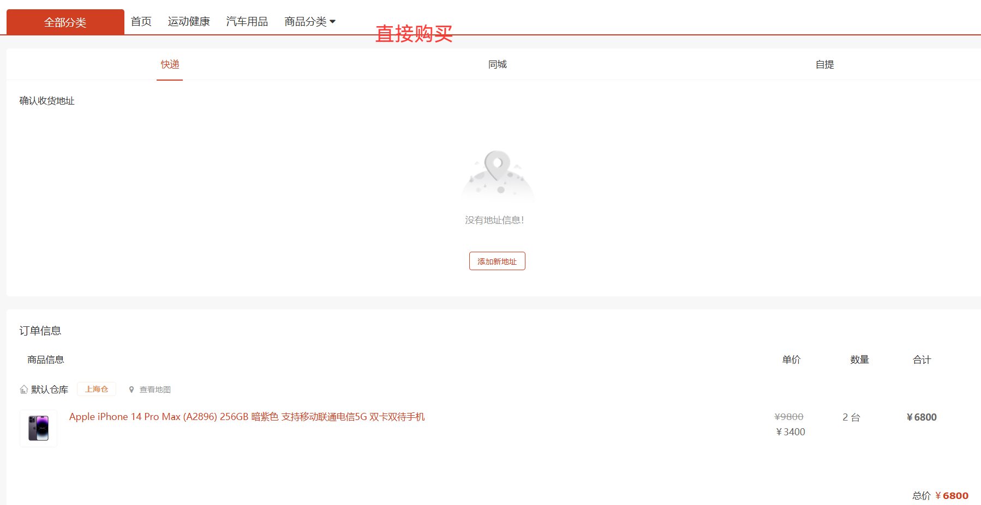
Task: Select the 快递 delivery tab
Action: (170, 64)
